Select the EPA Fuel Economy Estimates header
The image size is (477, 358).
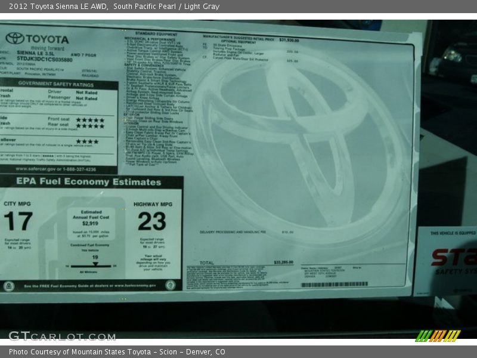tap(88, 182)
